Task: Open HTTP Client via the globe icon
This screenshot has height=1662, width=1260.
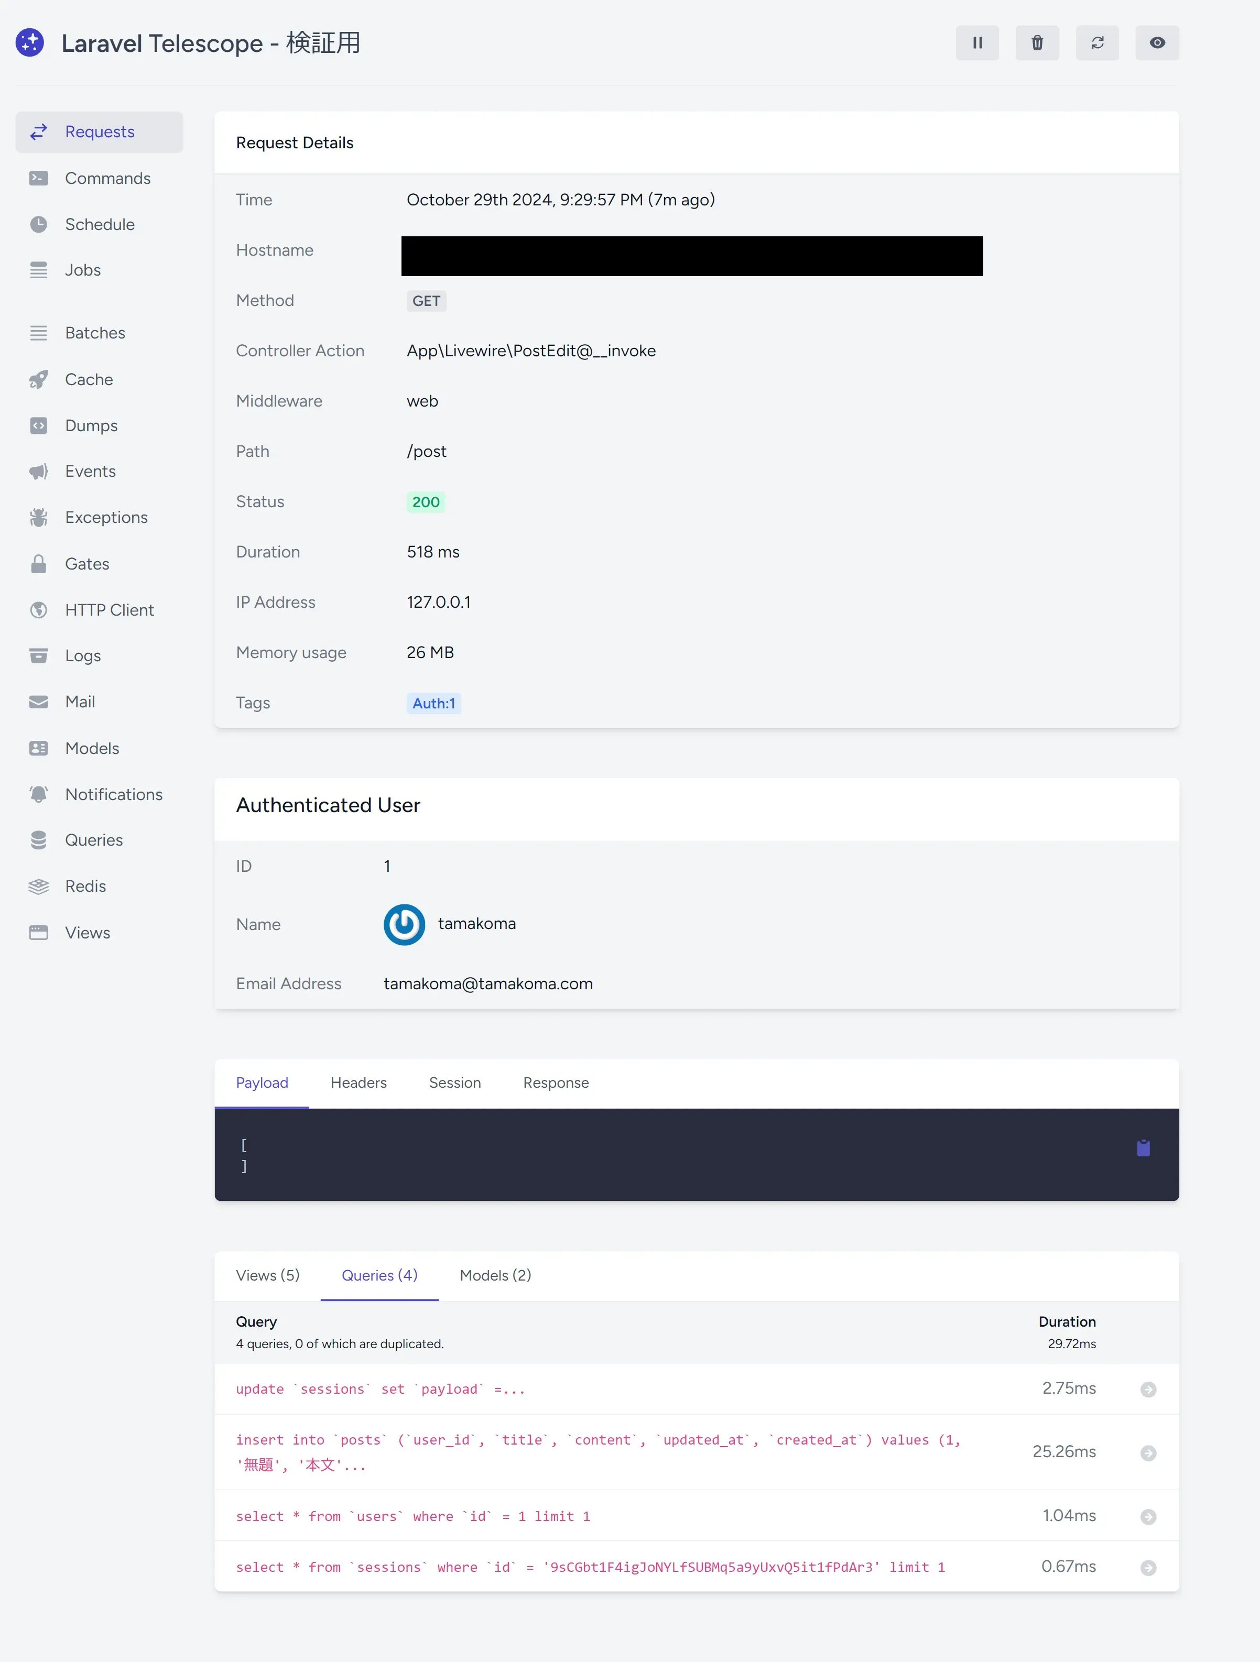Action: 39,609
